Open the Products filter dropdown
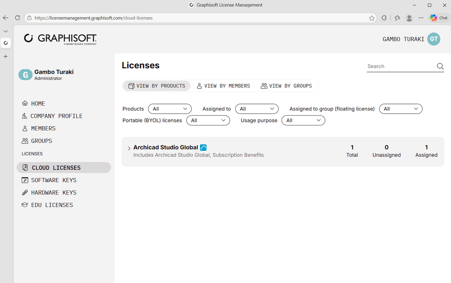The width and height of the screenshot is (451, 283). (170, 109)
